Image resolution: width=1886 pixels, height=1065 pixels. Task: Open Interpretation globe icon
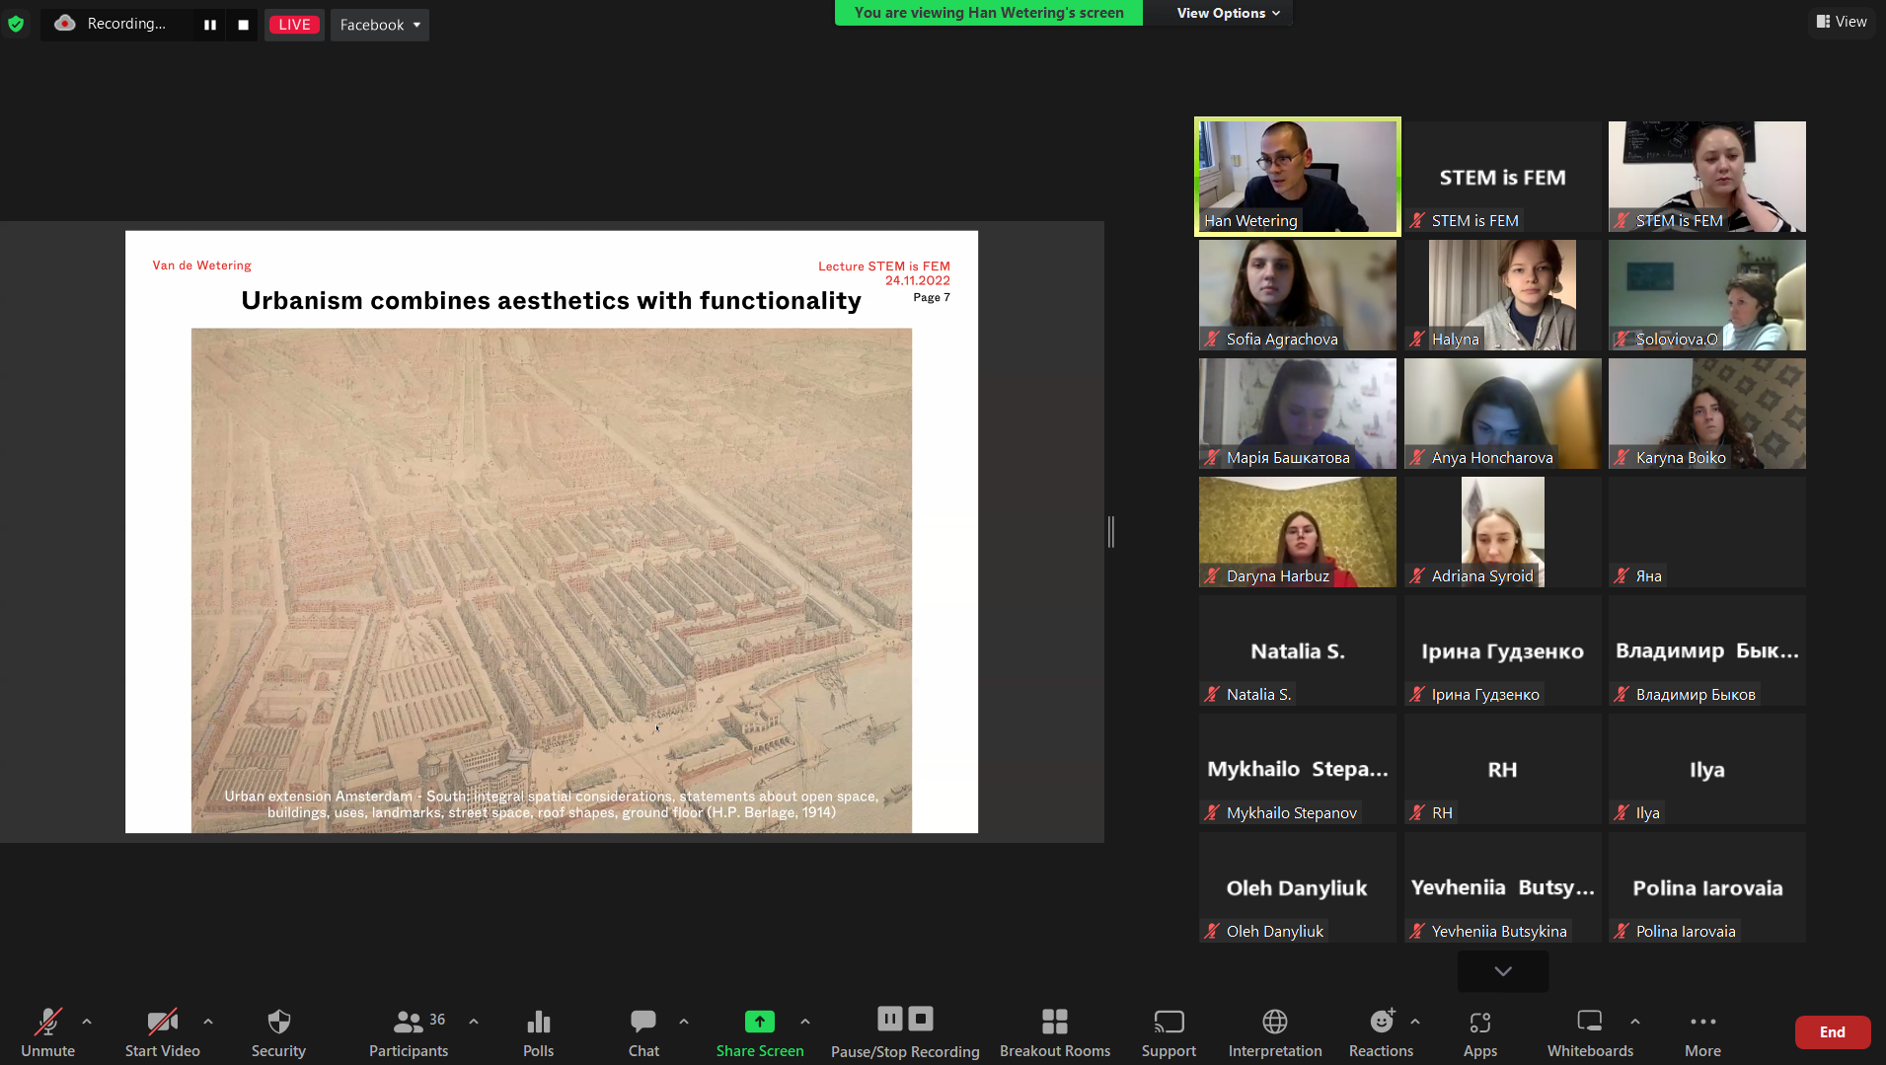(1275, 1021)
